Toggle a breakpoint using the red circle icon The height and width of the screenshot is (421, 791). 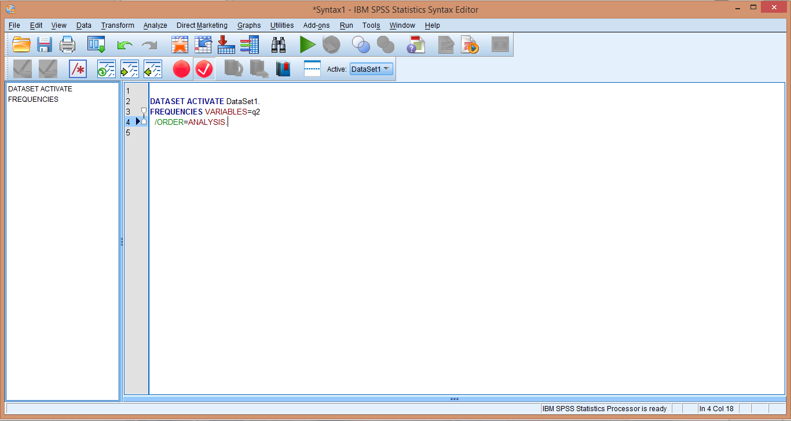coord(181,69)
